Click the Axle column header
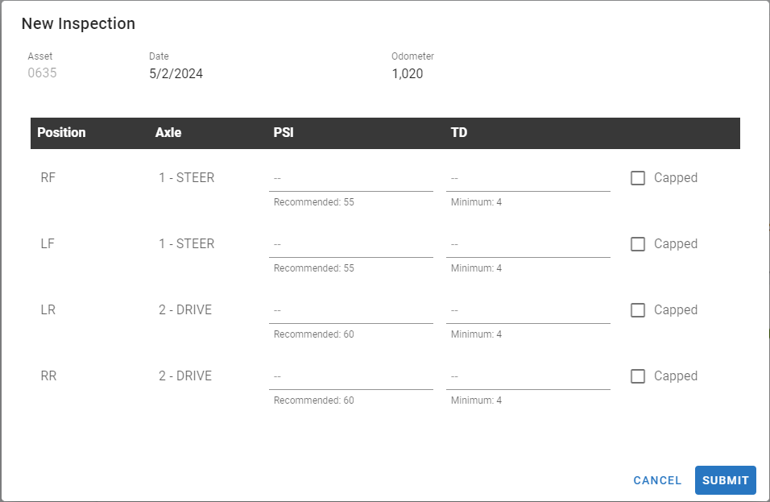Viewport: 770px width, 502px height. (168, 133)
